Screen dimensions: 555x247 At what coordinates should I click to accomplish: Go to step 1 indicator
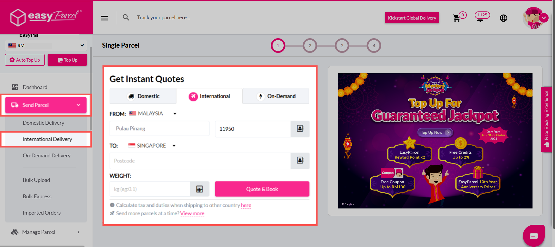pos(278,46)
